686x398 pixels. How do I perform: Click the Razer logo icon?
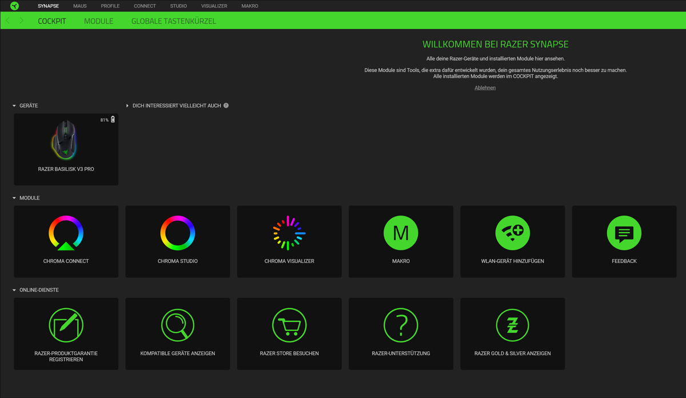[15, 6]
